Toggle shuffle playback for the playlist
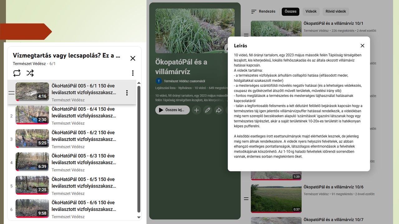The height and width of the screenshot is (224, 399). (x=30, y=73)
